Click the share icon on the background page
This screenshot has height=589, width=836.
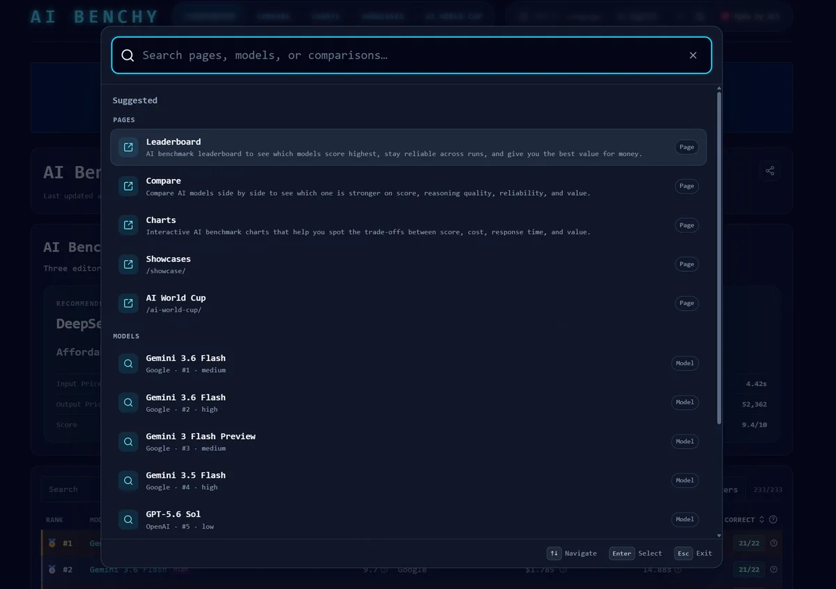[x=770, y=171]
